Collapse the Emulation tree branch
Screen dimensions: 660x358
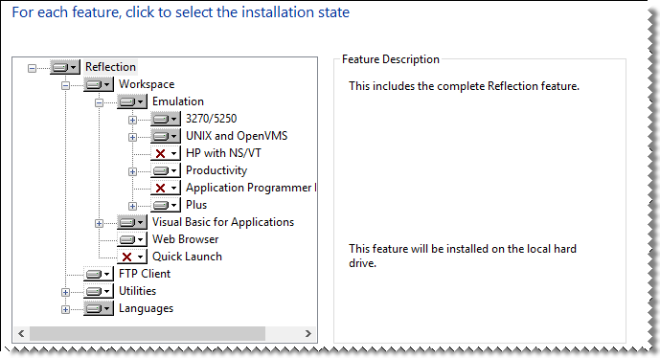click(x=99, y=102)
